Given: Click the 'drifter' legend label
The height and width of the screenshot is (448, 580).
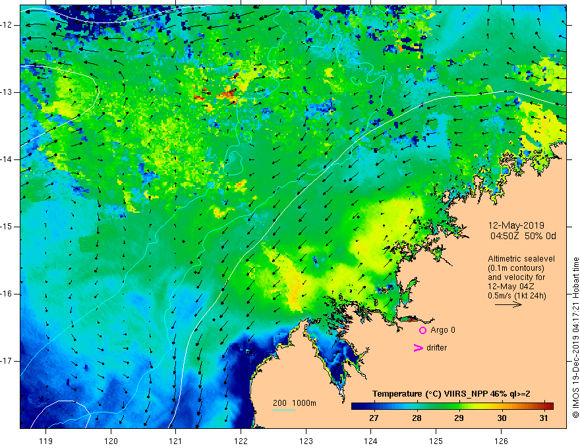Looking at the screenshot, I should pyautogui.click(x=436, y=348).
